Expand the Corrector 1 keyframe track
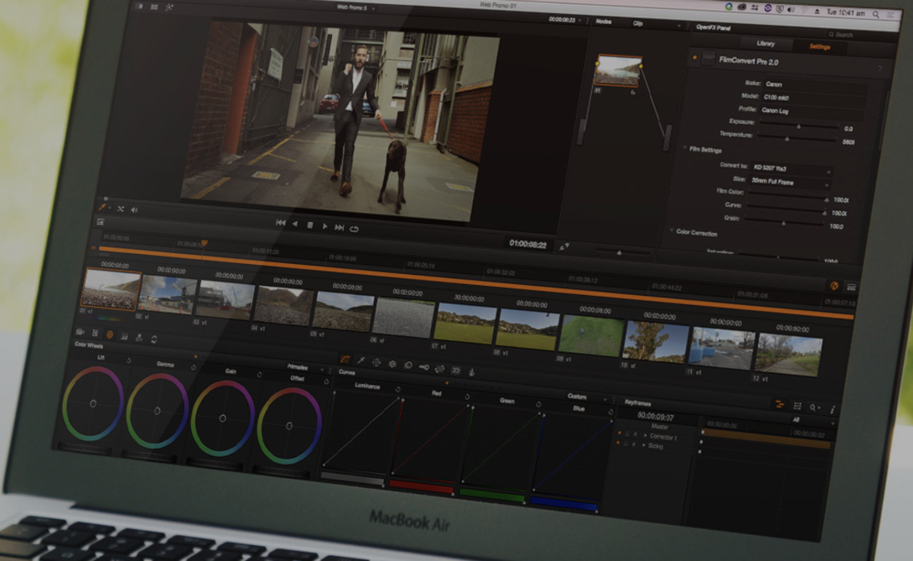 644,435
